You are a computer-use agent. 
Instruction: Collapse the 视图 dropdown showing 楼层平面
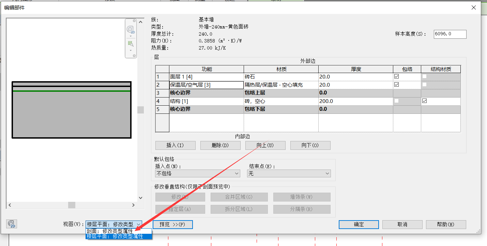[x=138, y=225]
